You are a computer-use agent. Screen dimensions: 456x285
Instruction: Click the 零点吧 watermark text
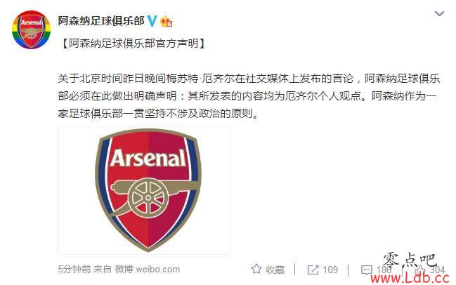point(410,260)
